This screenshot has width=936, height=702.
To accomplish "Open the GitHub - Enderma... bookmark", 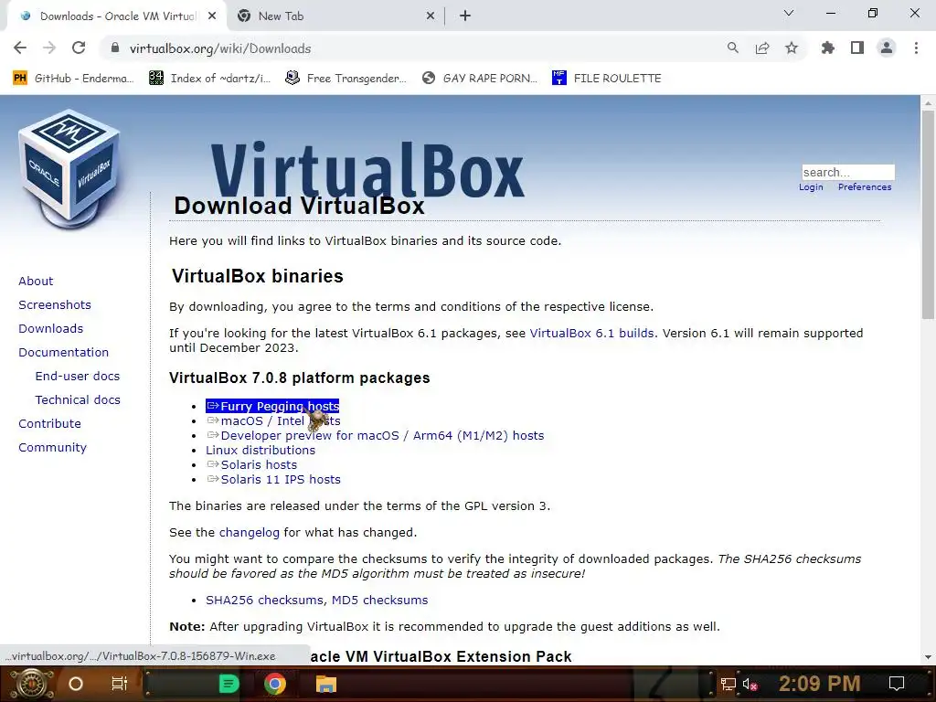I will tap(73, 79).
